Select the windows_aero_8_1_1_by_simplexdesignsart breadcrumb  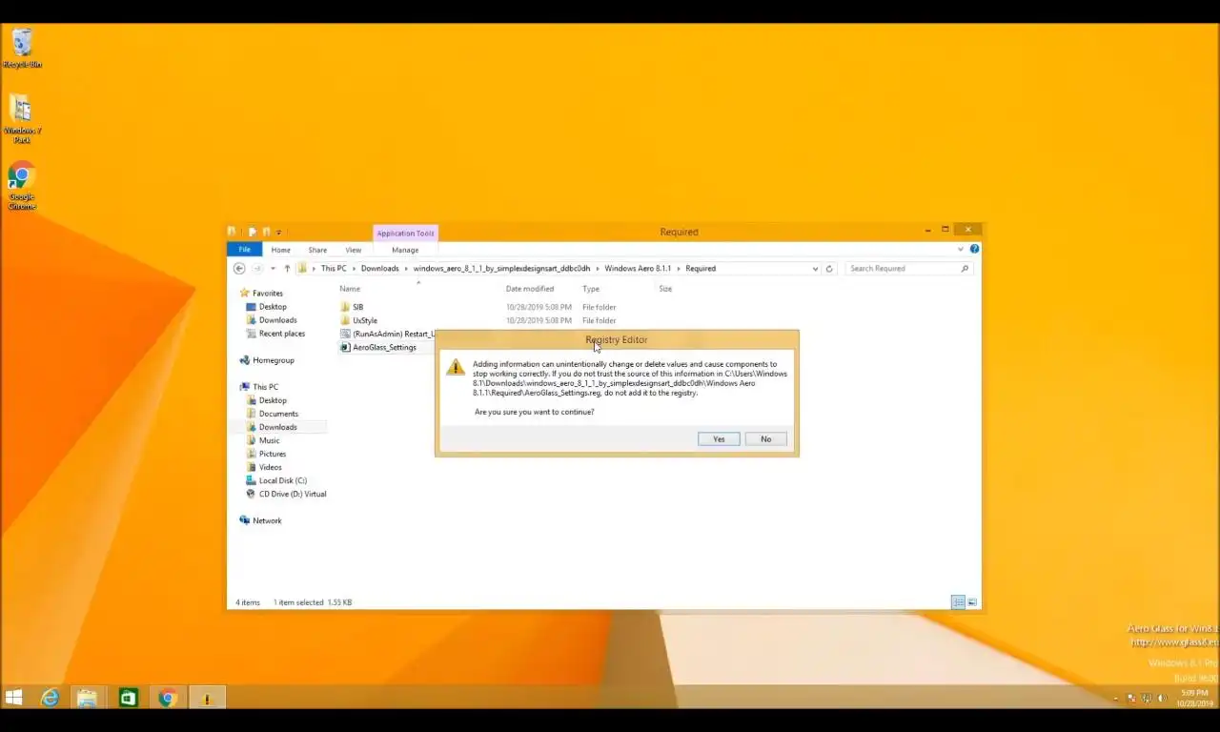click(501, 269)
